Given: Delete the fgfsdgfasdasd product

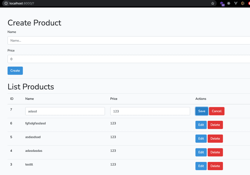Looking at the screenshot, I should click(215, 125).
